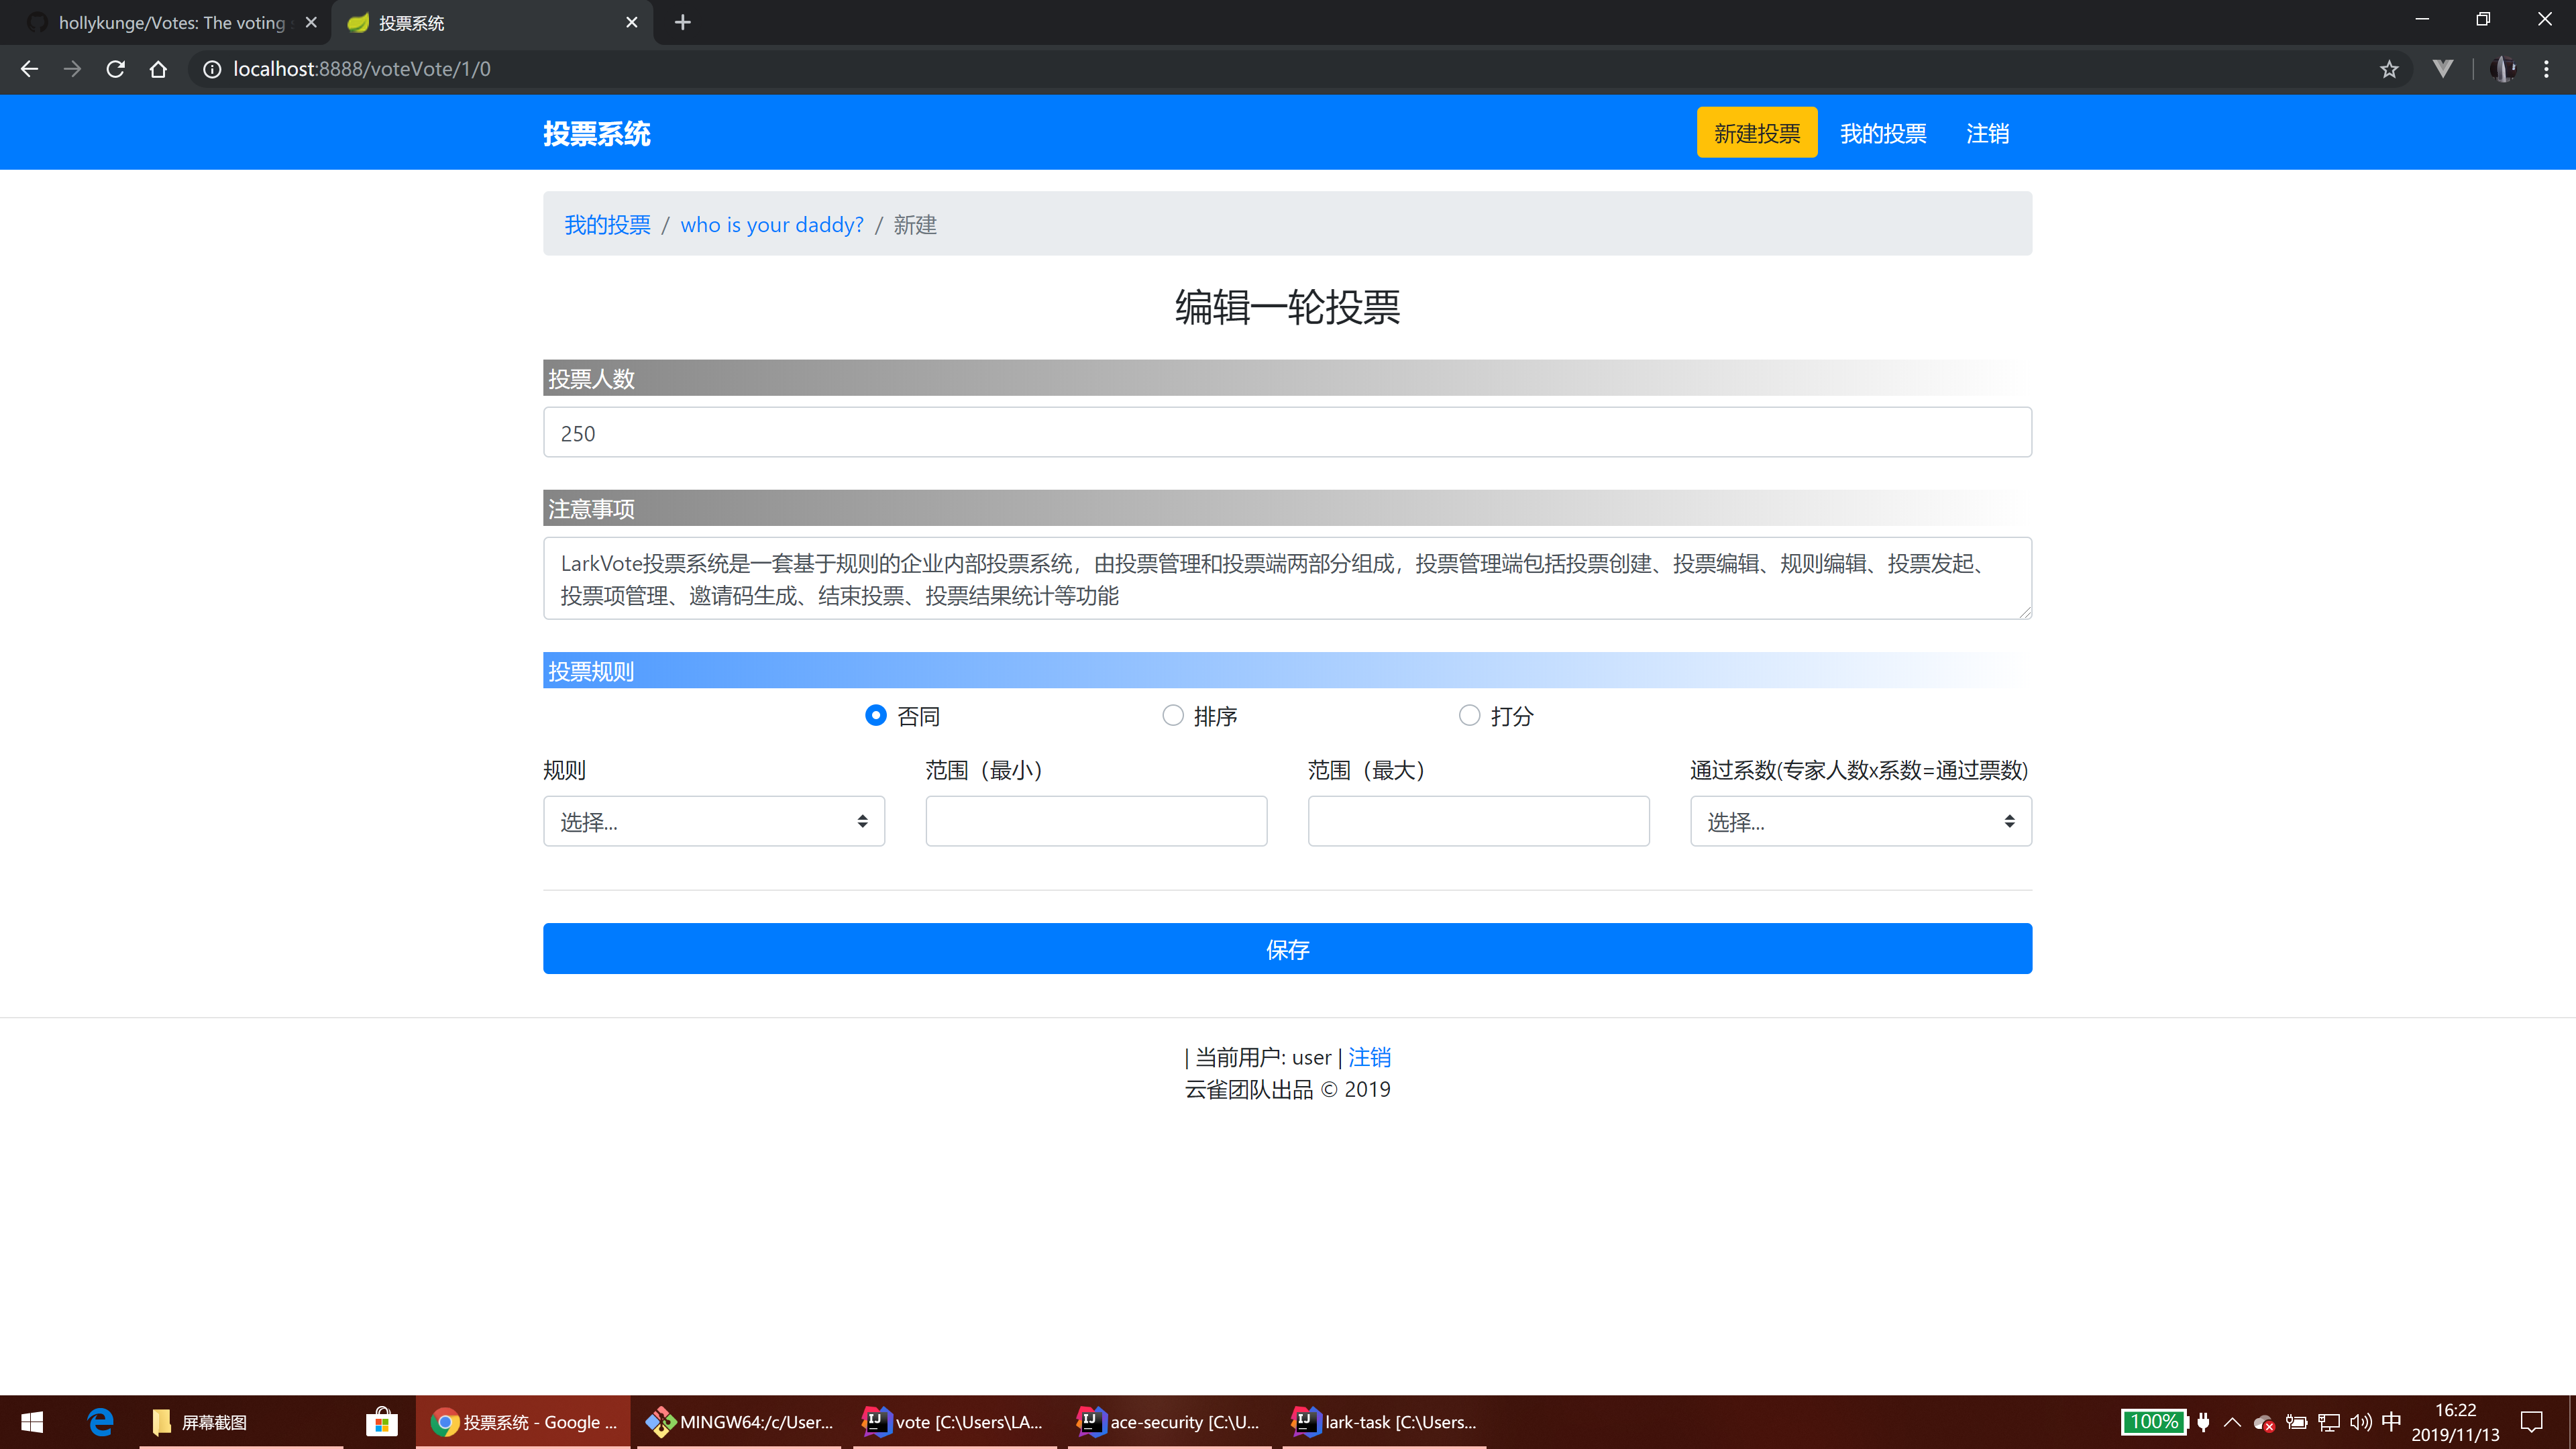Click the cloud sync error tray icon
Screen dimensions: 2576x1449
(2264, 1422)
